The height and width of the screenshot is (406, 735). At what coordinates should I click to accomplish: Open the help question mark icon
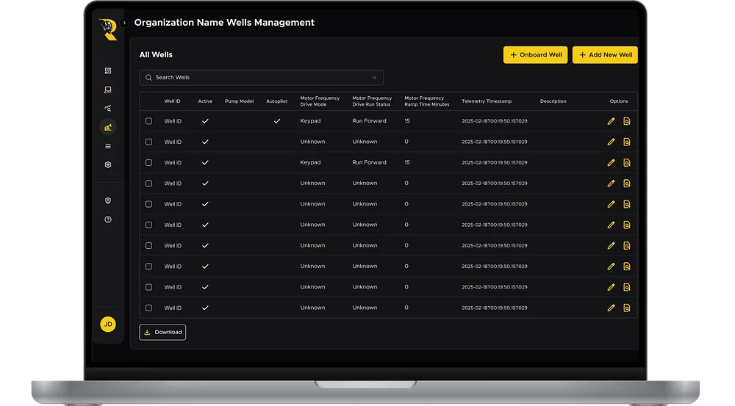click(108, 220)
